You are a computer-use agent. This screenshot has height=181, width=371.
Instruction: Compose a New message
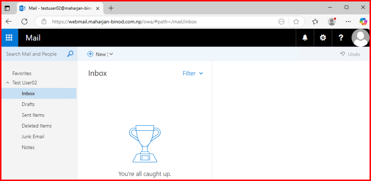point(97,54)
